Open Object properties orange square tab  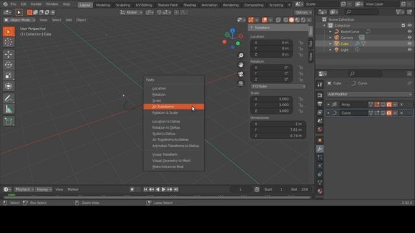click(320, 140)
